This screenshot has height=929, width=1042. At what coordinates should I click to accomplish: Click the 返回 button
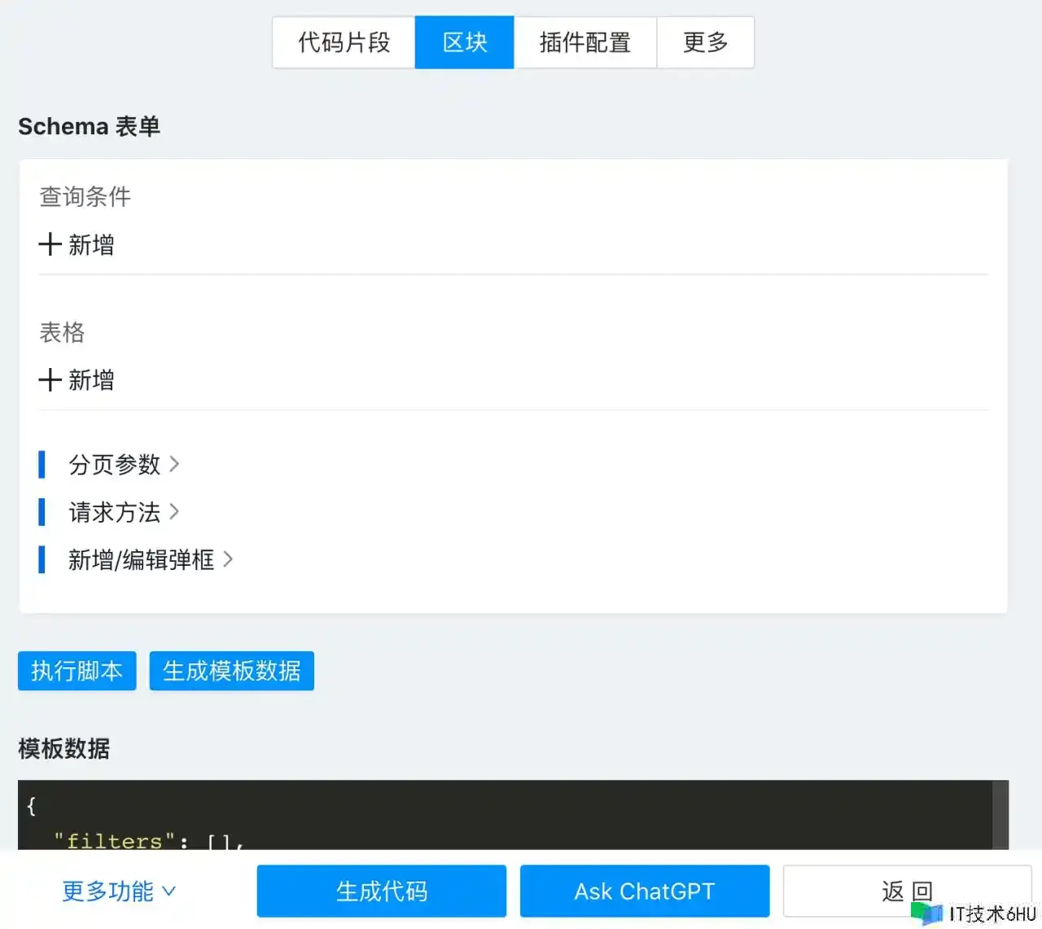(x=906, y=891)
